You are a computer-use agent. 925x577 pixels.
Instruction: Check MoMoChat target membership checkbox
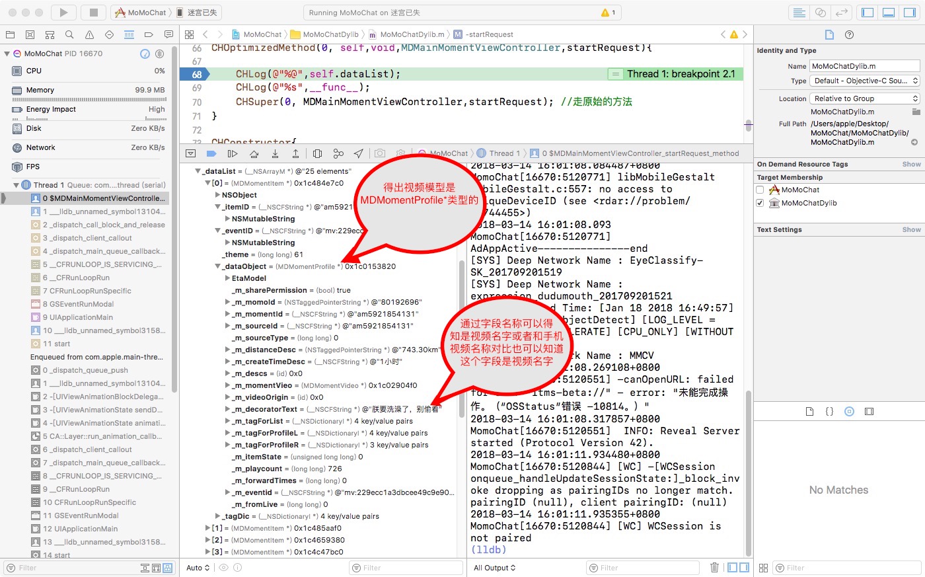coord(760,190)
